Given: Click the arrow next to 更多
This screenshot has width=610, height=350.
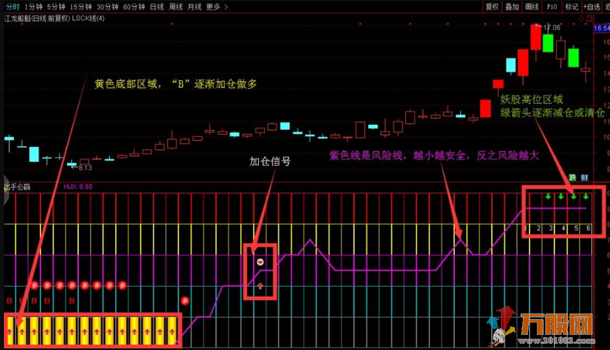Looking at the screenshot, I should 227,7.
